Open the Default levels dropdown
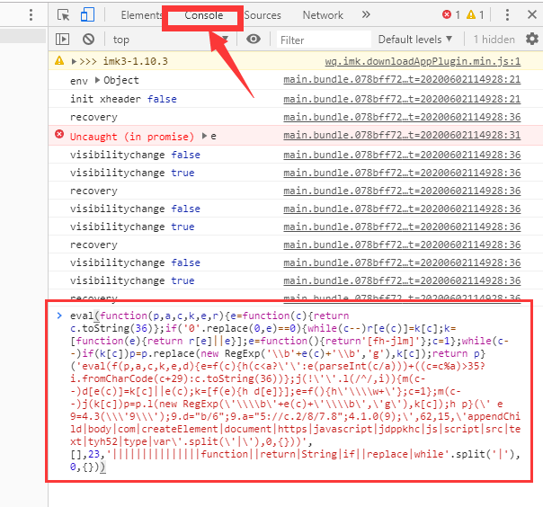543x507 pixels. (x=415, y=40)
